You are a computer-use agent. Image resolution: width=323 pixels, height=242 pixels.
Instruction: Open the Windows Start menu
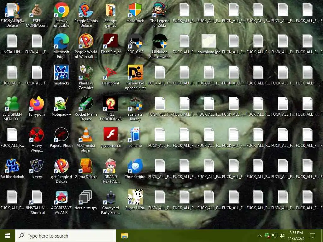coord(8,236)
